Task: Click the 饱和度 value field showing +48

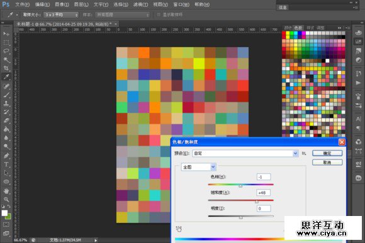Action: [x=264, y=193]
